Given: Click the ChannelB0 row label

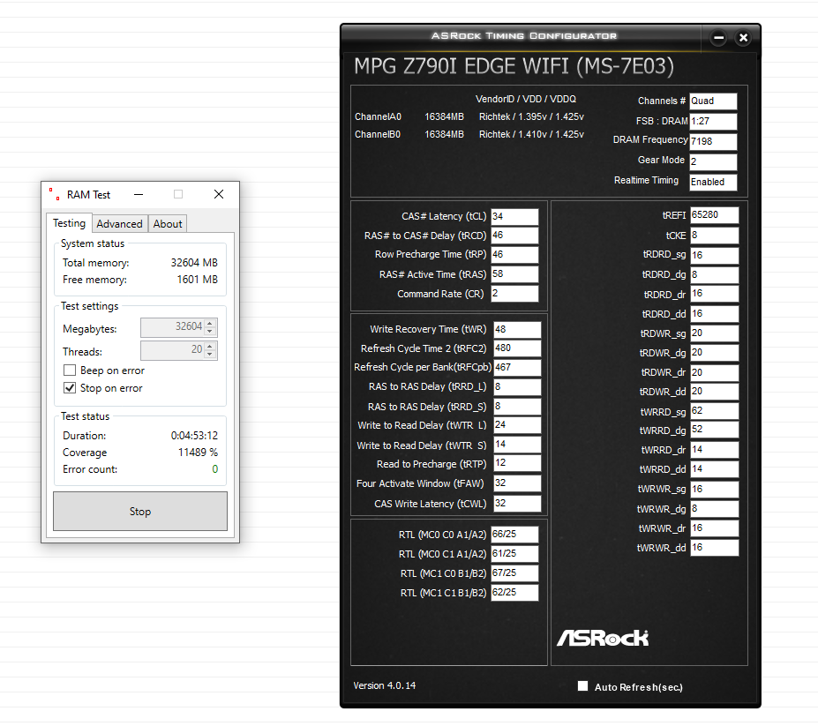Looking at the screenshot, I should point(378,135).
